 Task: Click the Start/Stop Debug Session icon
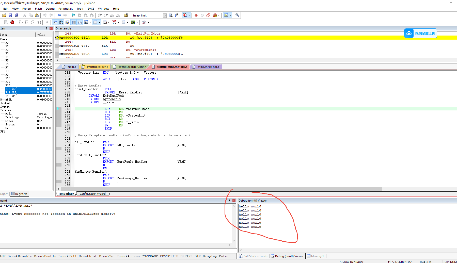click(x=185, y=15)
